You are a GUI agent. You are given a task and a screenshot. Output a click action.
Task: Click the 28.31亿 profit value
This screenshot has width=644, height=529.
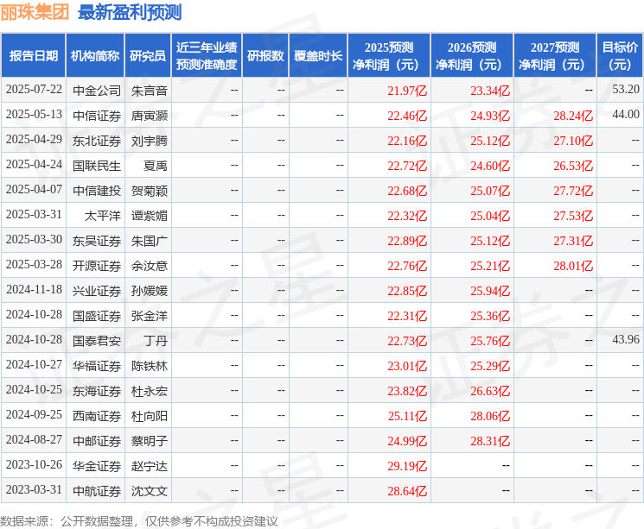[490, 441]
